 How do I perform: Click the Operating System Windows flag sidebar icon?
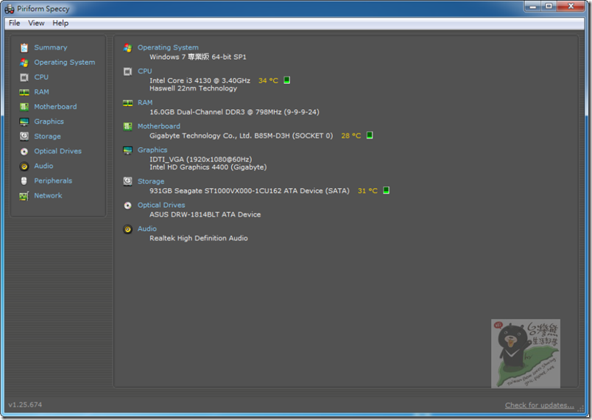tap(24, 63)
